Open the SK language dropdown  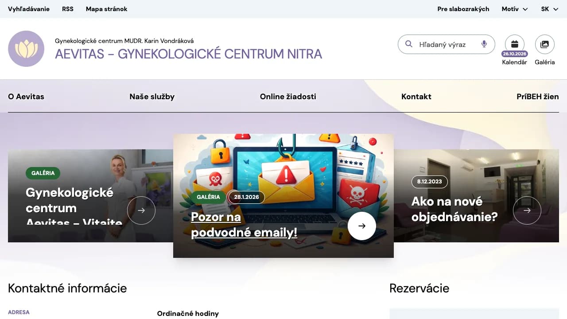(x=550, y=9)
